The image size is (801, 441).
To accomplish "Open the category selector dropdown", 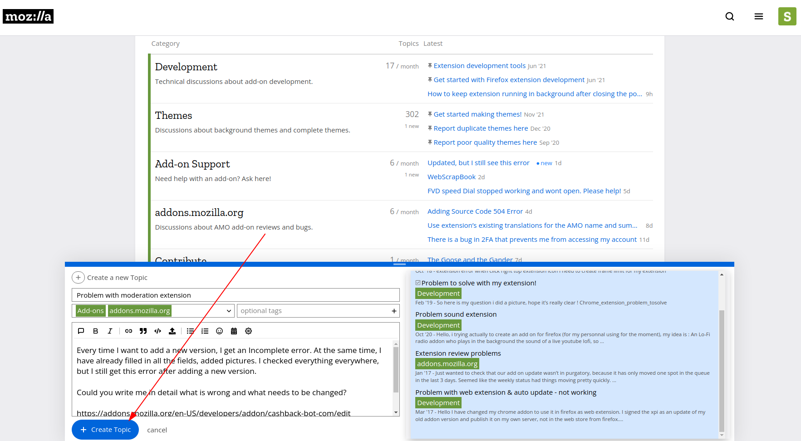I will tap(153, 311).
